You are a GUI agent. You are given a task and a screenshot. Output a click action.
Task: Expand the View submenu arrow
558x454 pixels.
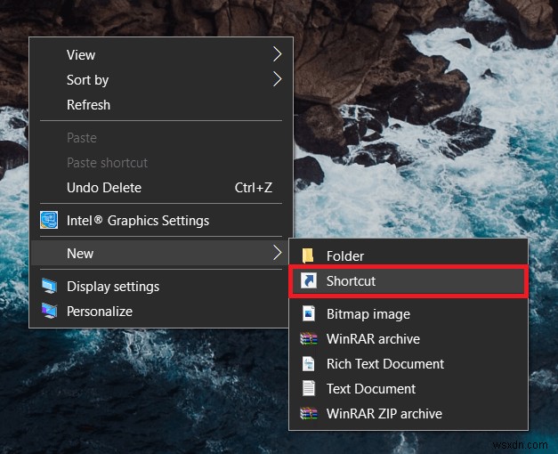coord(277,54)
